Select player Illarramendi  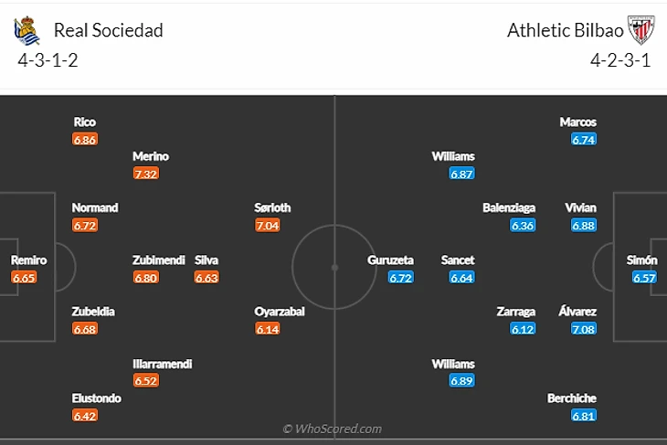[x=162, y=364]
